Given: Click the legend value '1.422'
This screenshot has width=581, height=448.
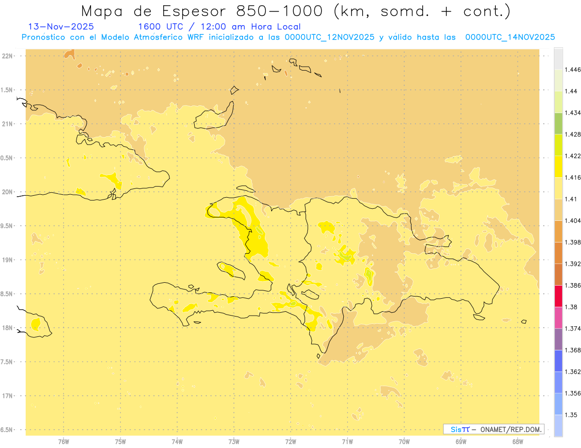Looking at the screenshot, I should tap(573, 156).
